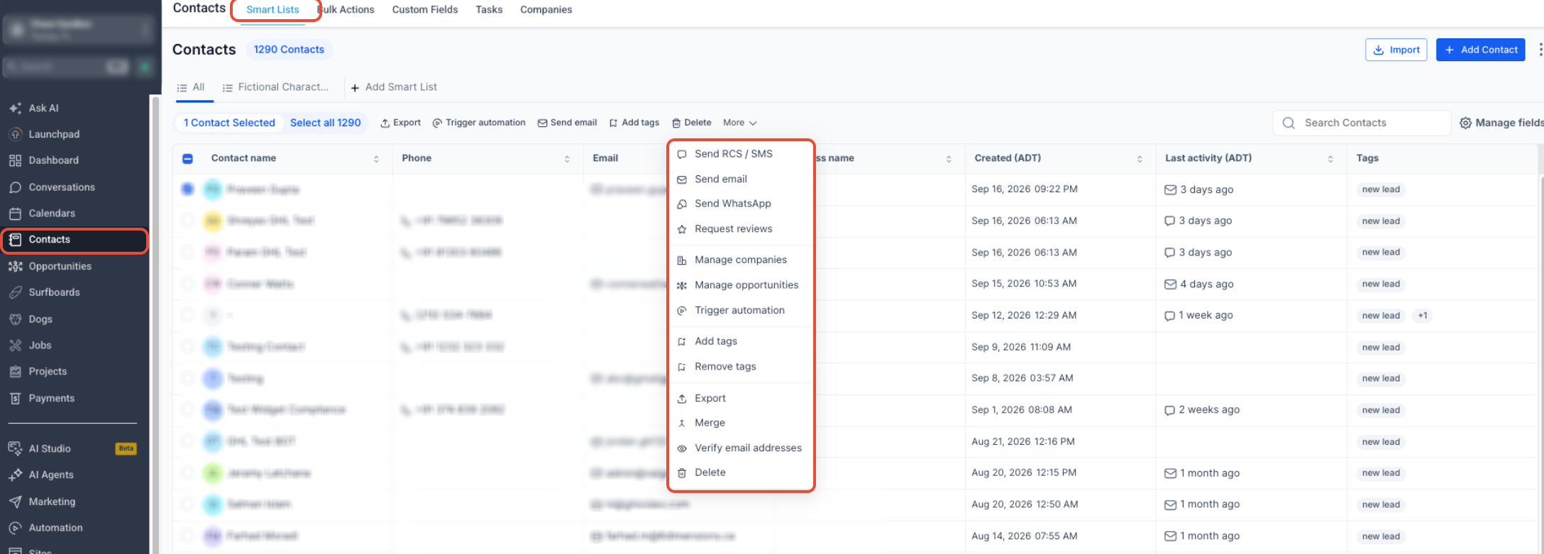Viewport: 1544px width, 554px height.
Task: Open the three-dot menu beside Add Contact
Action: click(1540, 50)
